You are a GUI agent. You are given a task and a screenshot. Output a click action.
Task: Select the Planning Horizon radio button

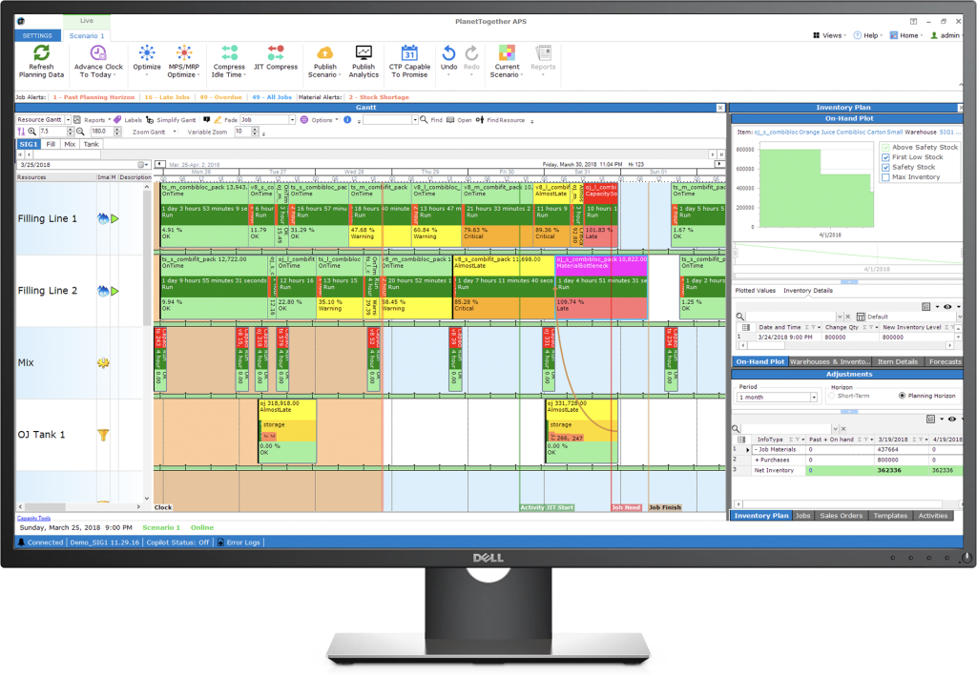[902, 396]
